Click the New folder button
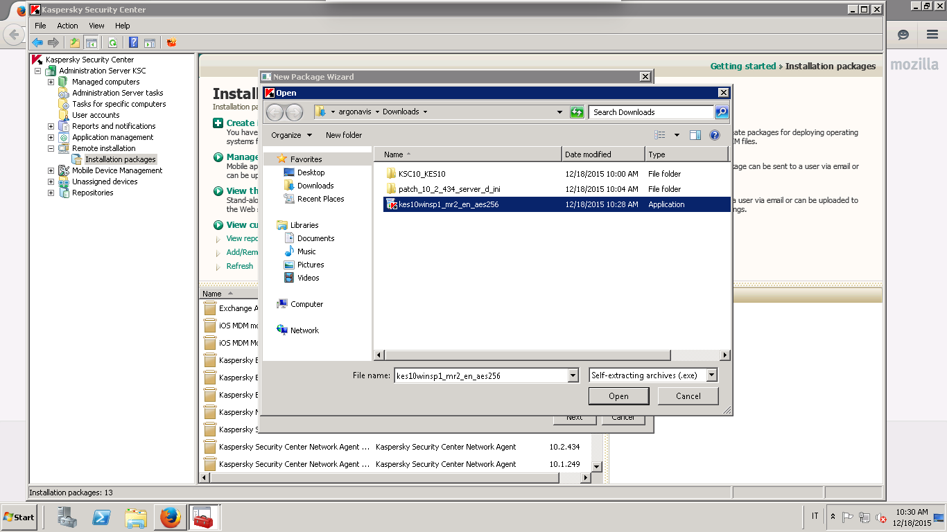Image resolution: width=947 pixels, height=532 pixels. coord(344,135)
